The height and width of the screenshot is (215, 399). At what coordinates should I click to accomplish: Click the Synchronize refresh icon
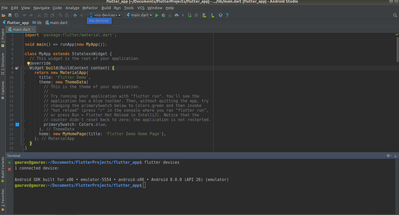pyautogui.click(x=16, y=15)
